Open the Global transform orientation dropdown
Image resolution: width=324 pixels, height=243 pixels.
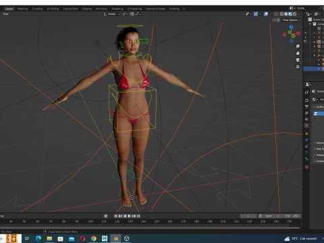(x=111, y=14)
